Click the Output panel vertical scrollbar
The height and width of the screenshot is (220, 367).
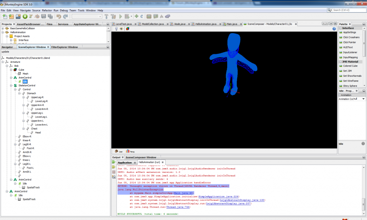tap(363, 190)
